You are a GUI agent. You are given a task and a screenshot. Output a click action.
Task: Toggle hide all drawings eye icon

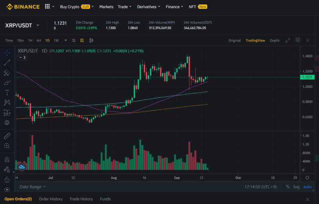point(7,190)
